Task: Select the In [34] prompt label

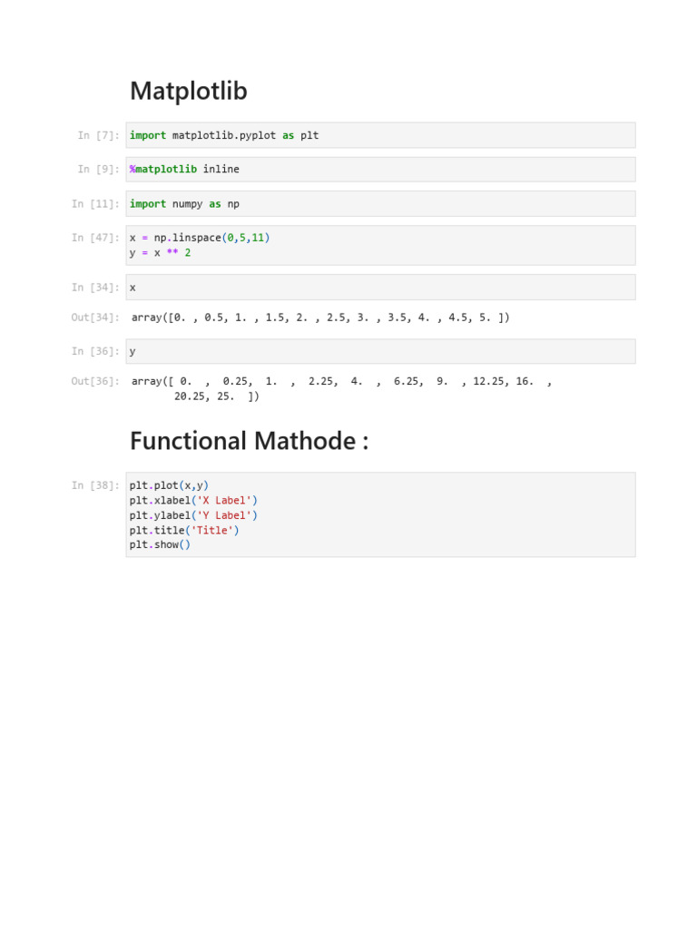Action: tap(95, 288)
